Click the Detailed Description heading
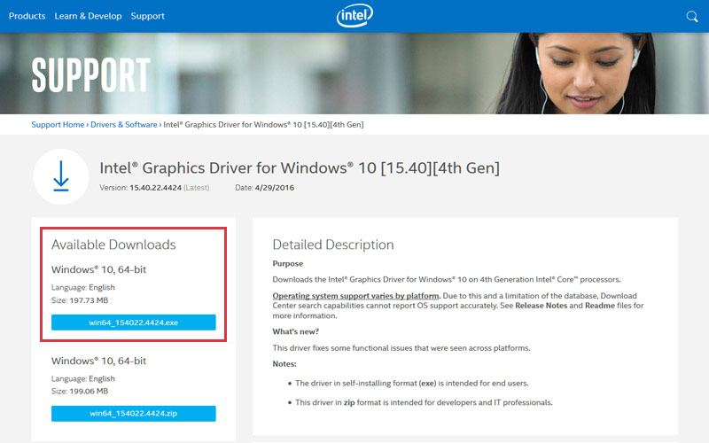The width and height of the screenshot is (709, 443). [333, 245]
